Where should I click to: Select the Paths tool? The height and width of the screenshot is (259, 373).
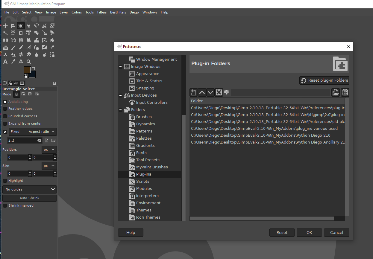click(x=52, y=55)
